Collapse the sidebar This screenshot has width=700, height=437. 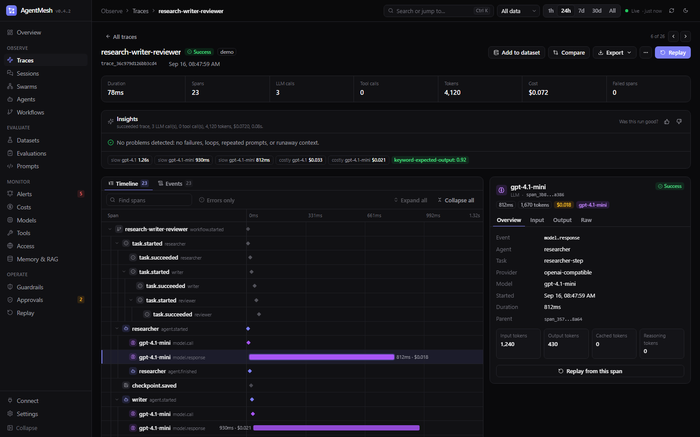46,428
